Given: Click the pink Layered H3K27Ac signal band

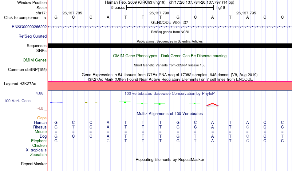Looking at the screenshot, I should point(170,86).
